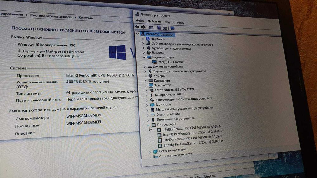Click the Клавиатуры keyboard icon
This screenshot has width=317, height=178.
click(x=151, y=80)
